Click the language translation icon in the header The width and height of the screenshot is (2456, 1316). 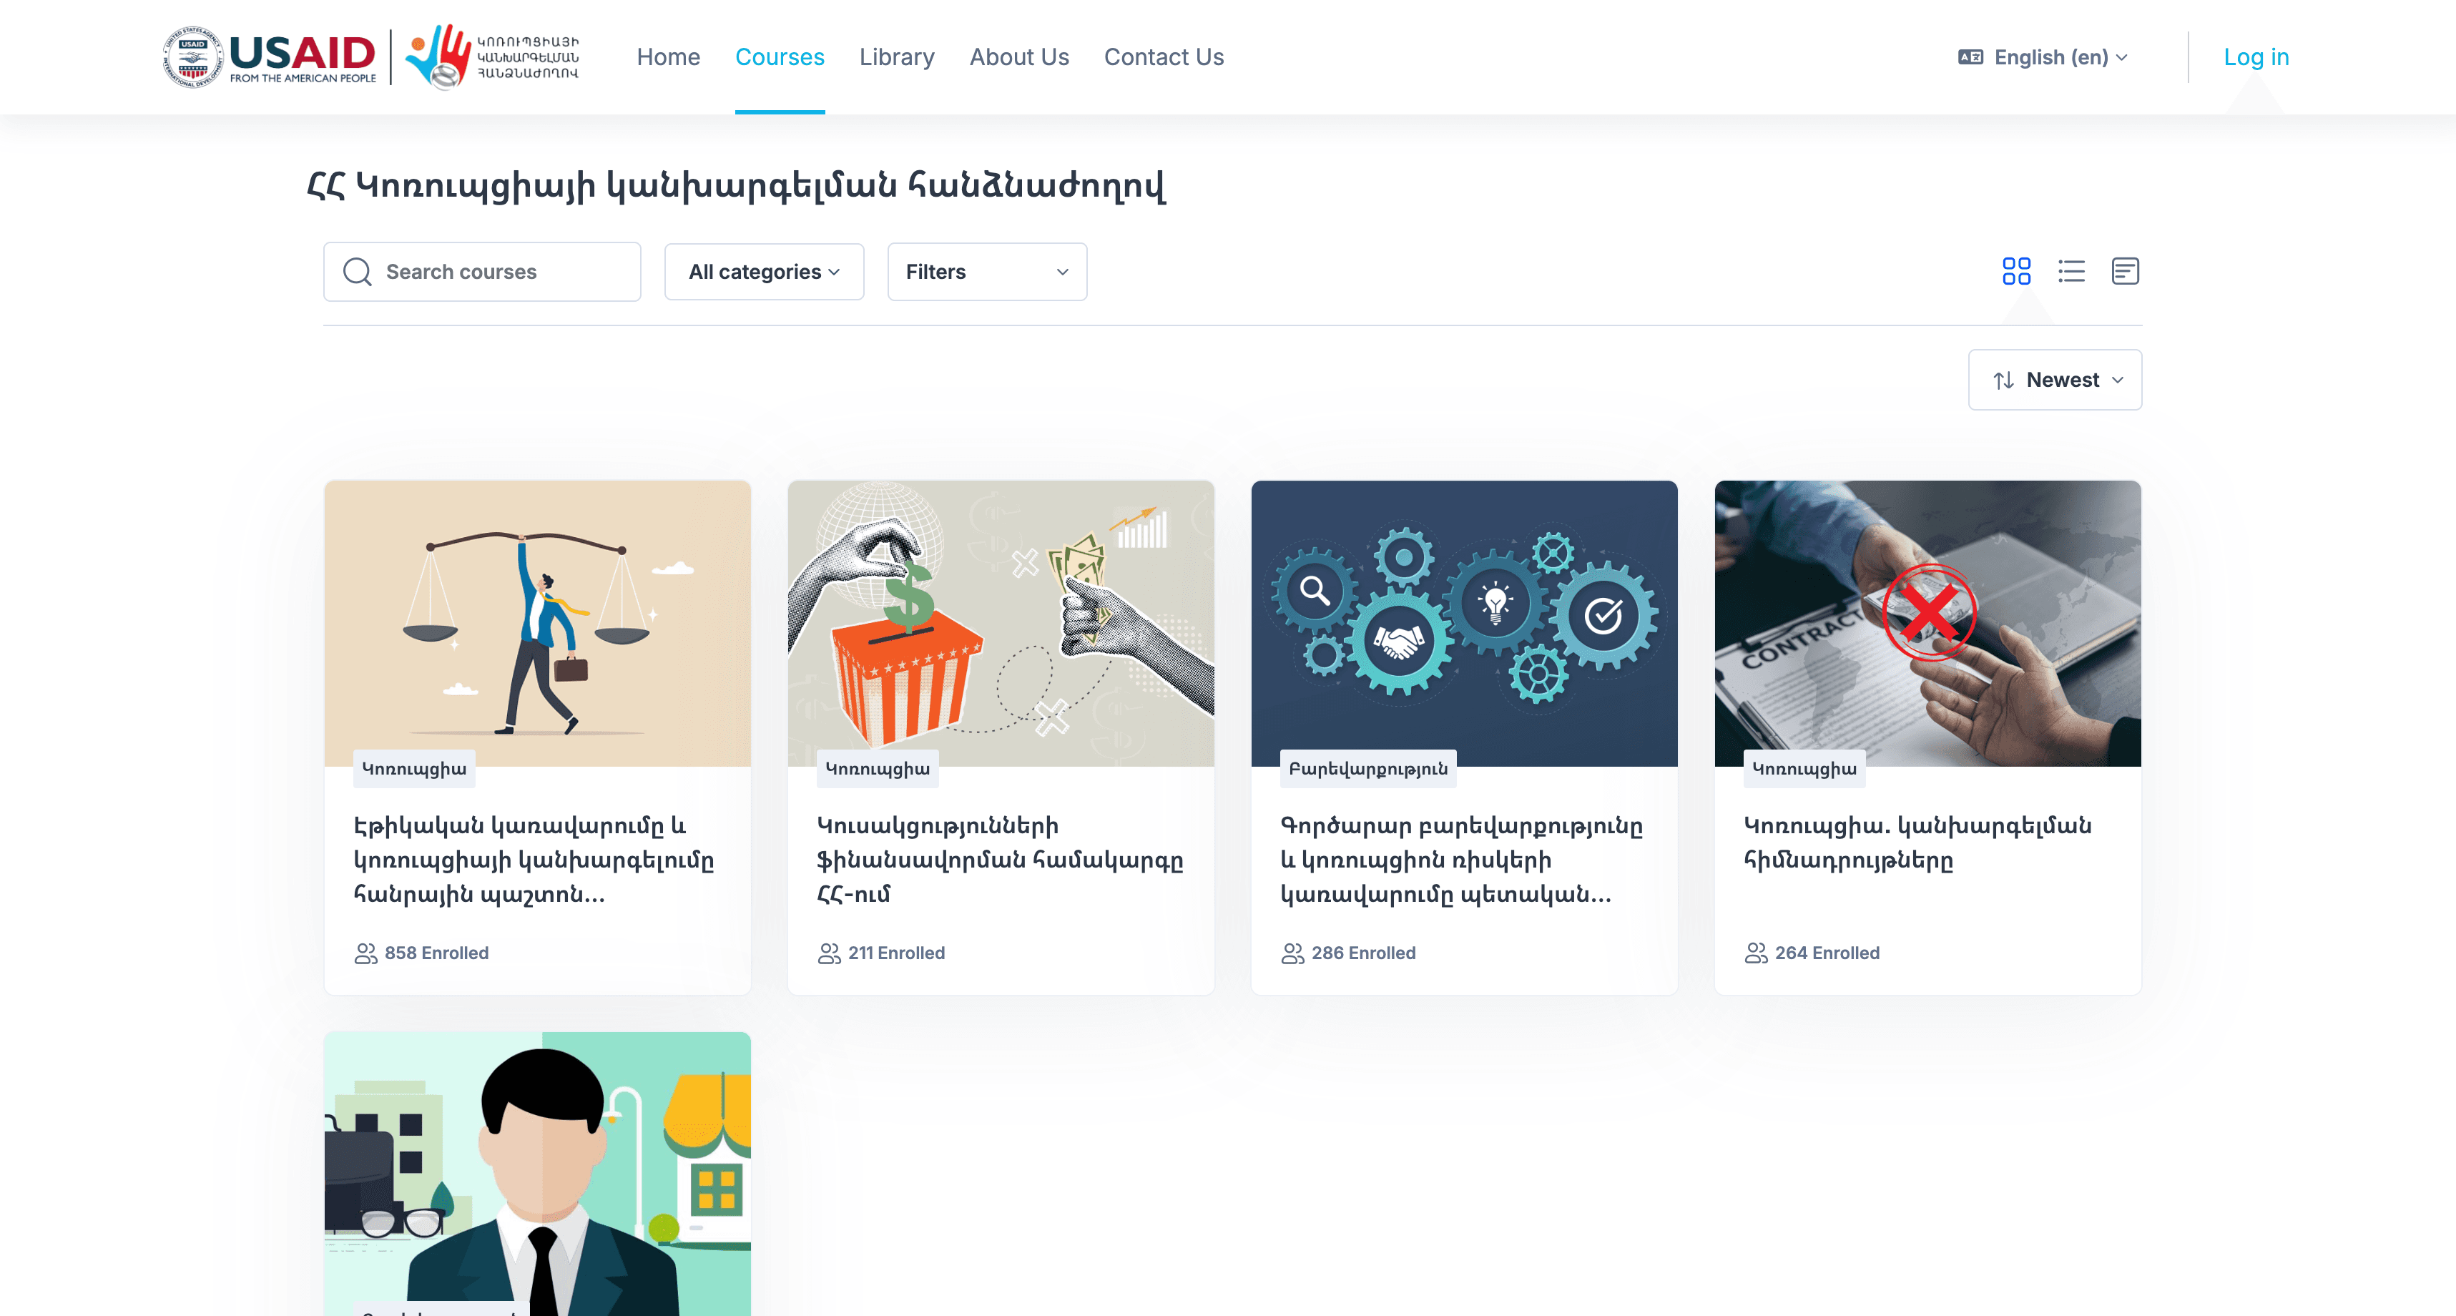click(1970, 57)
